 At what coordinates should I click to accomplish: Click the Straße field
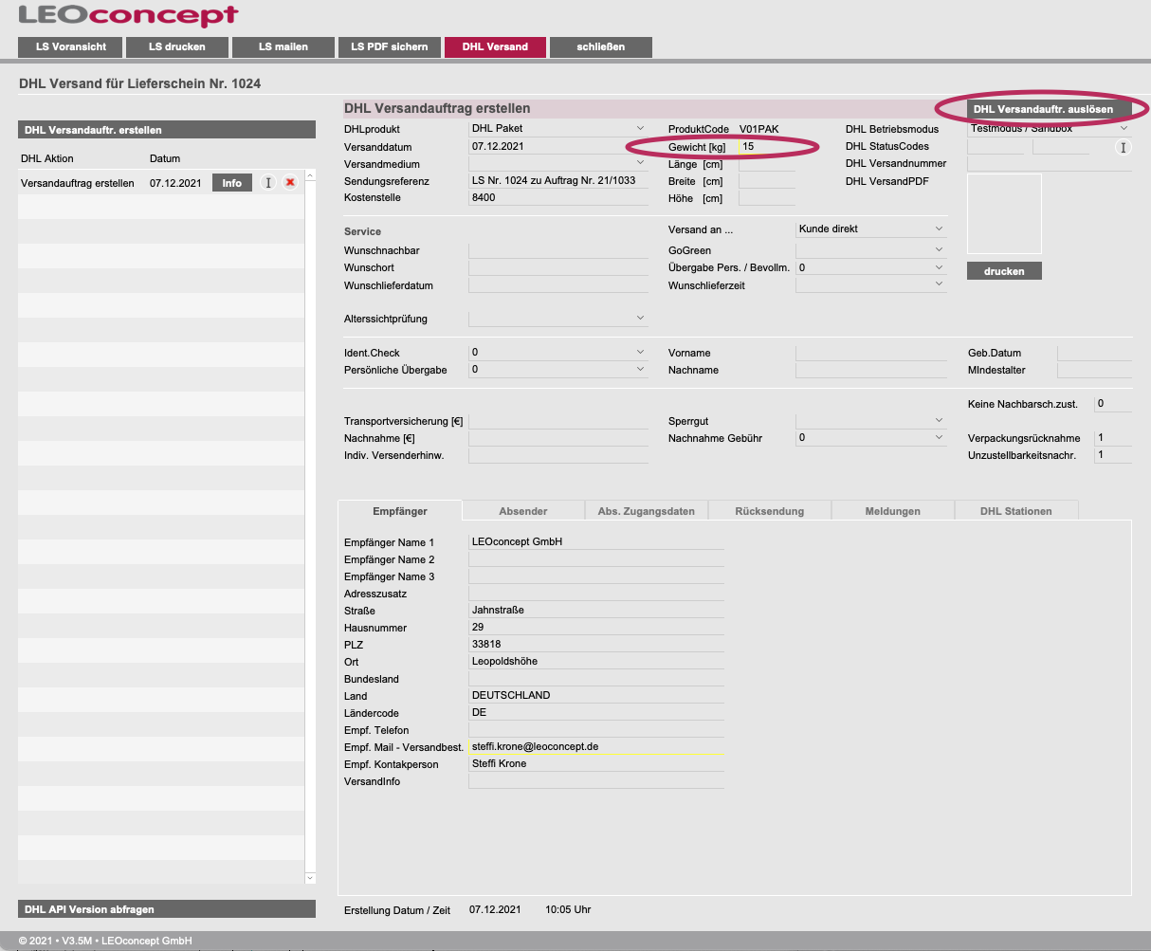(596, 610)
